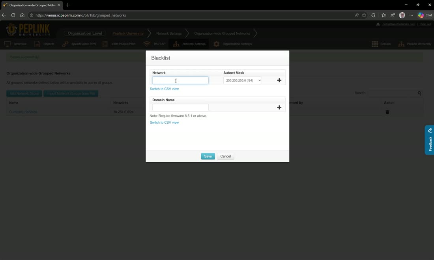Switch to CSV view under Domain Name
Image resolution: width=434 pixels, height=260 pixels.
pos(164,123)
